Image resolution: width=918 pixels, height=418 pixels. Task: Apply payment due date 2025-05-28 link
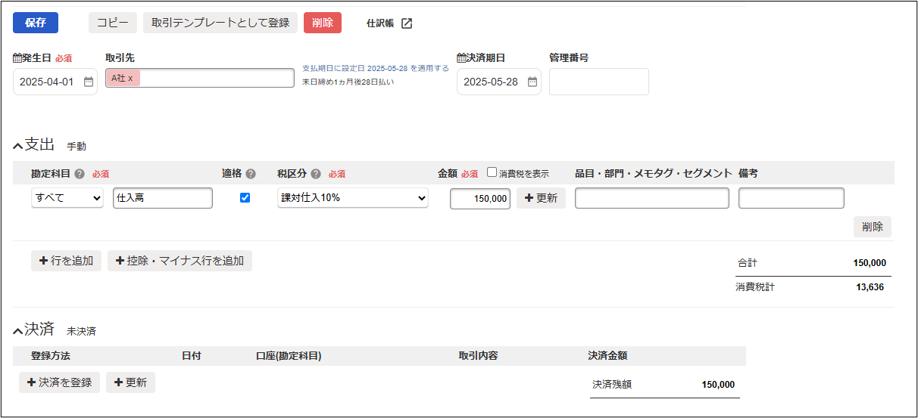[375, 68]
